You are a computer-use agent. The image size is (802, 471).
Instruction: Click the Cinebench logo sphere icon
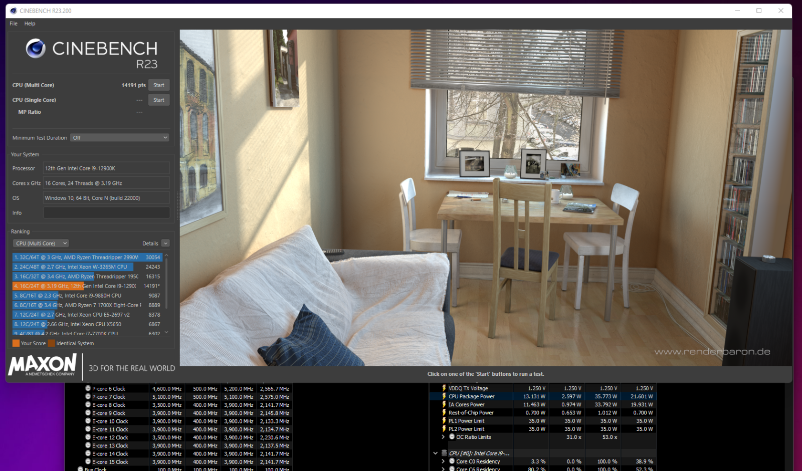coord(36,48)
